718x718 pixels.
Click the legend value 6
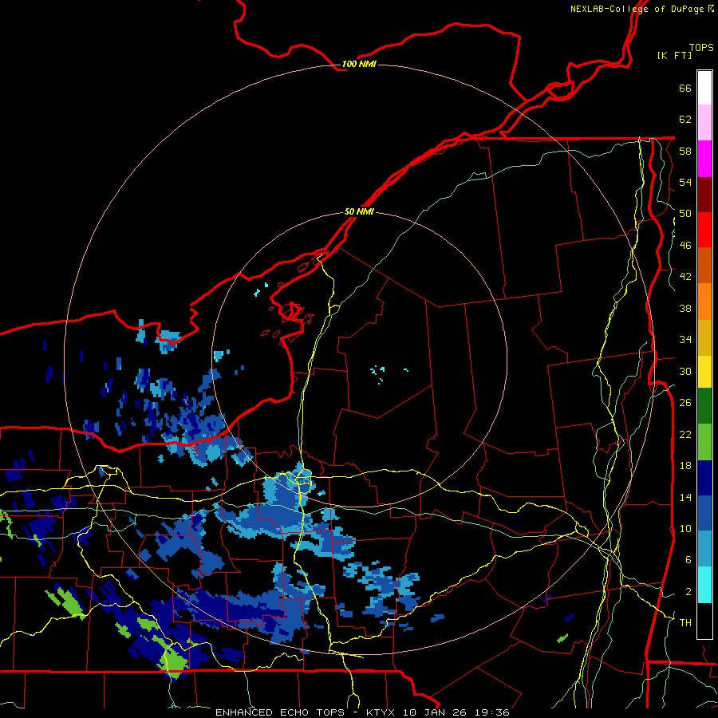(x=688, y=559)
